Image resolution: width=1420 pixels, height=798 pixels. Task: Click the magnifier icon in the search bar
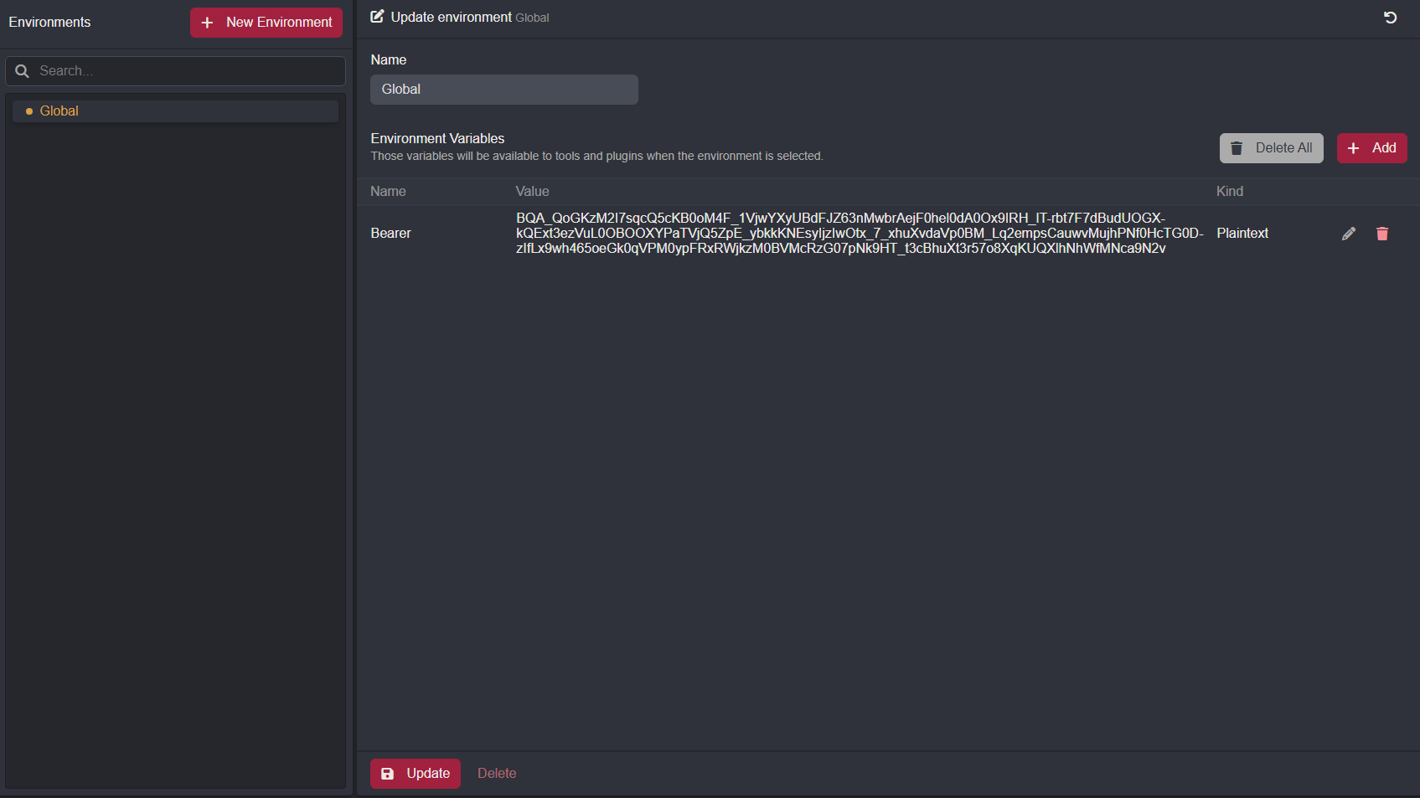coord(22,70)
